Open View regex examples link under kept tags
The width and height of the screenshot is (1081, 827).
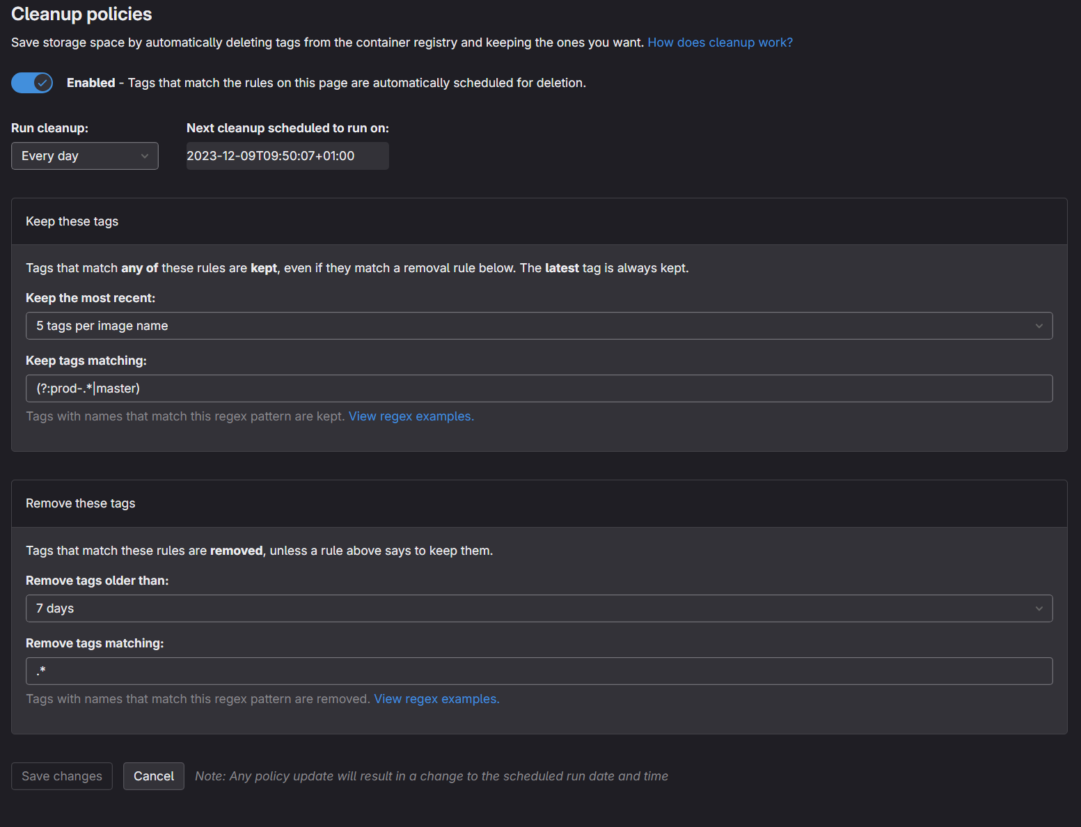click(x=411, y=416)
